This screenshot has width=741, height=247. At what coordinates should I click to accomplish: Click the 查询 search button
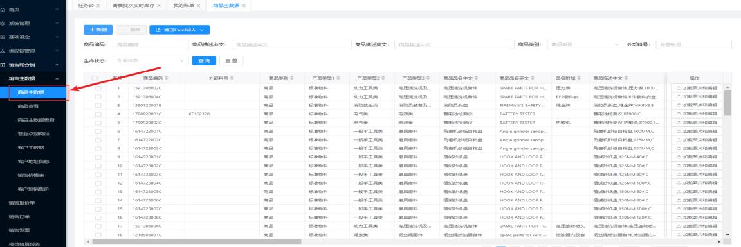(204, 61)
